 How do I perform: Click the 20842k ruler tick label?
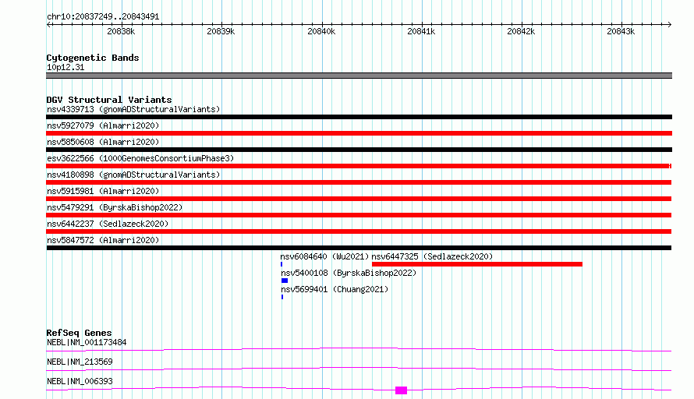521,31
